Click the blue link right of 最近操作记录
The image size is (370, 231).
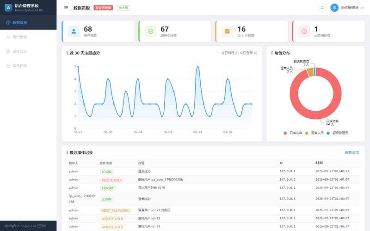click(x=351, y=153)
